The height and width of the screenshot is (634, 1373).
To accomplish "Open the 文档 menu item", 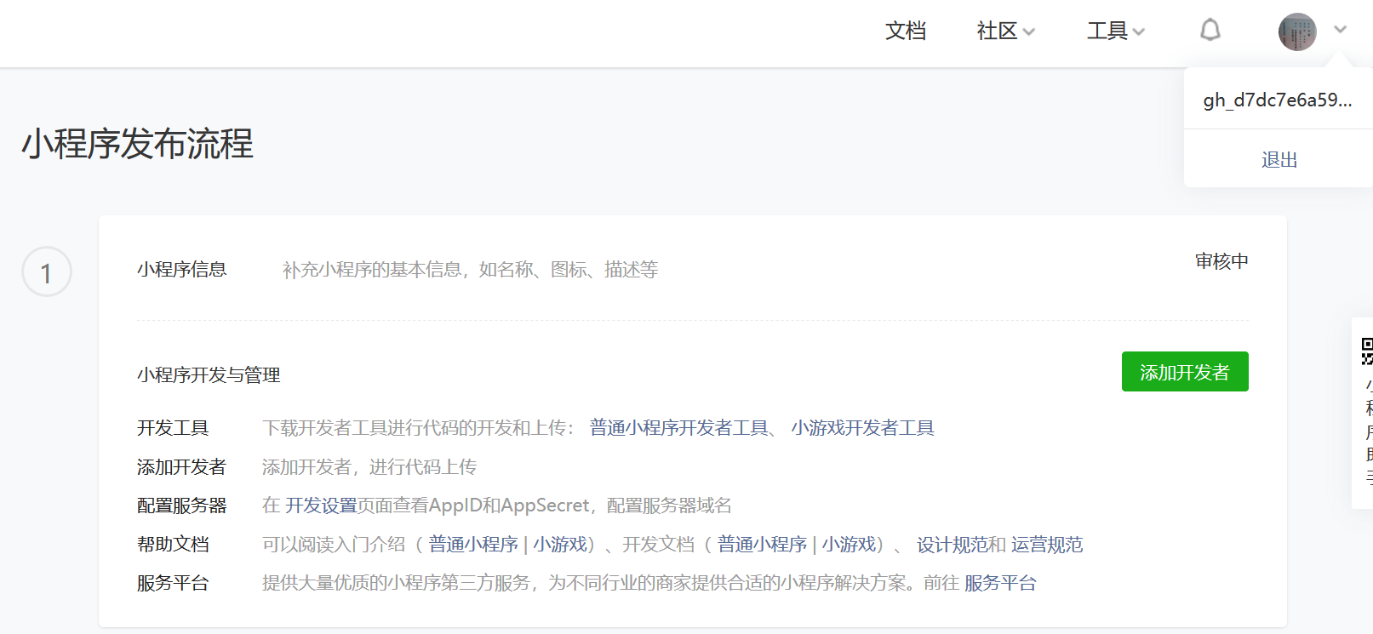I will 905,31.
